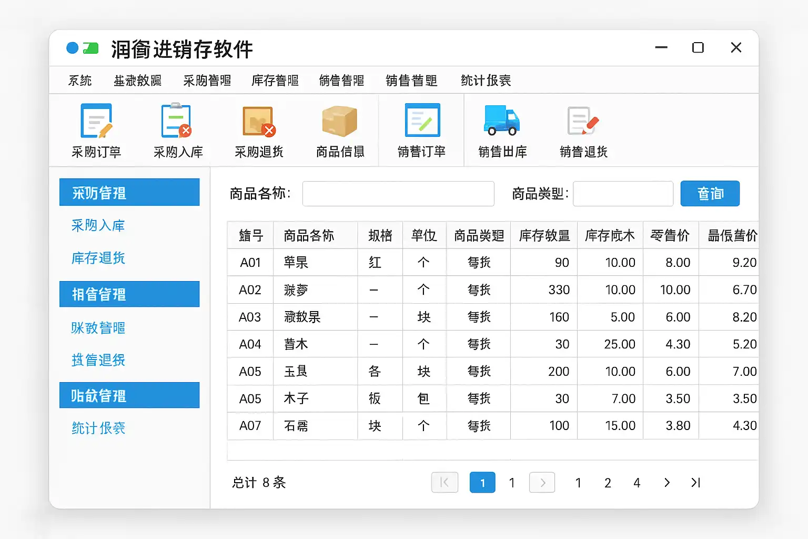Jump to last page arrow in pagination

pyautogui.click(x=695, y=482)
